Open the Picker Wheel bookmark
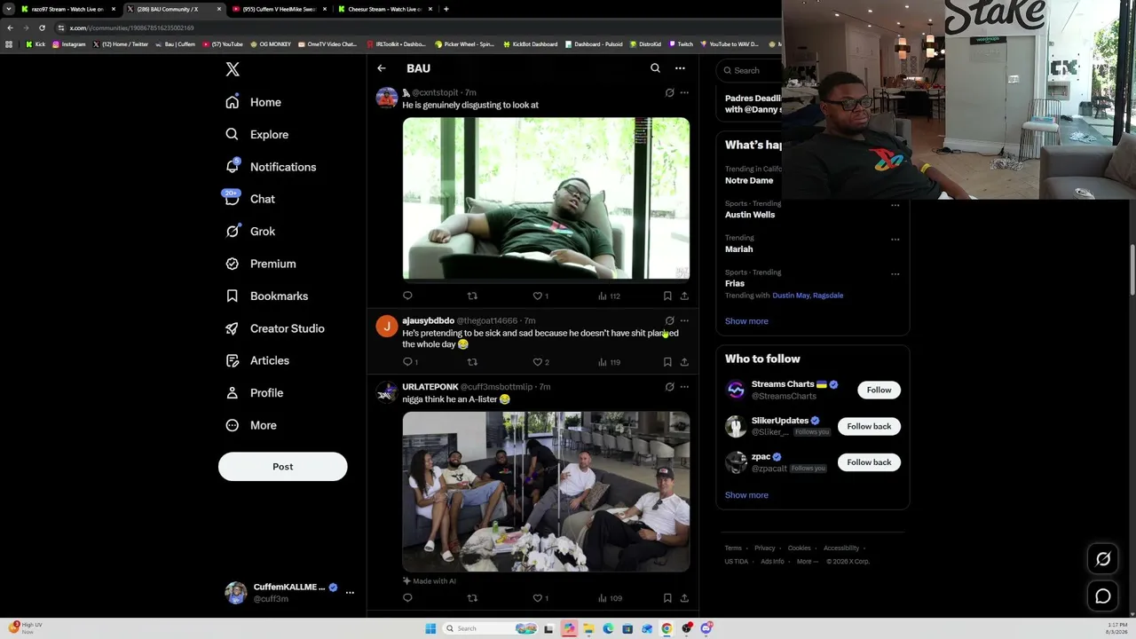The image size is (1136, 639). (x=464, y=44)
